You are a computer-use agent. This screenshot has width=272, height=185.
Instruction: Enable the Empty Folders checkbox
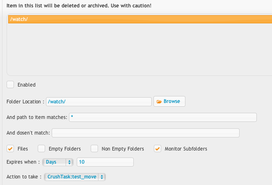point(41,148)
